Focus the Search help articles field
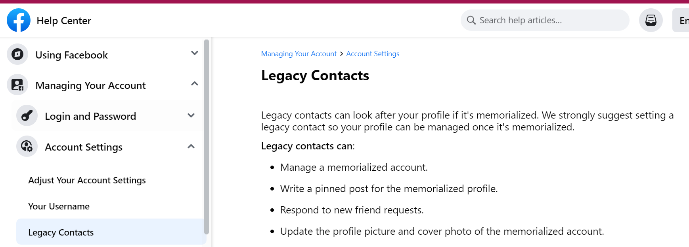The width and height of the screenshot is (689, 247). coord(545,20)
